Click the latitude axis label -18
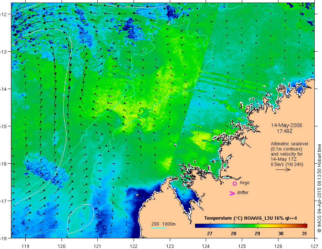 [4, 238]
